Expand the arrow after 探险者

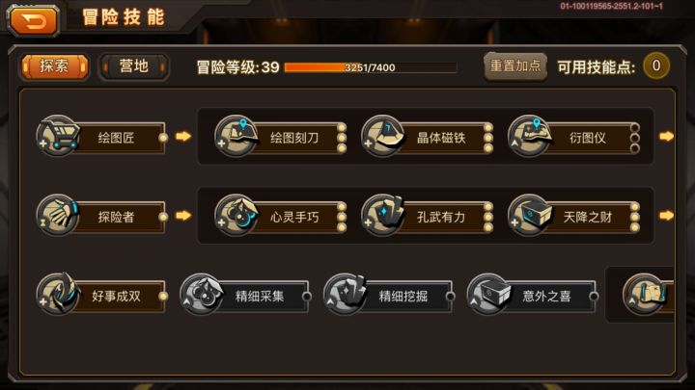(183, 216)
